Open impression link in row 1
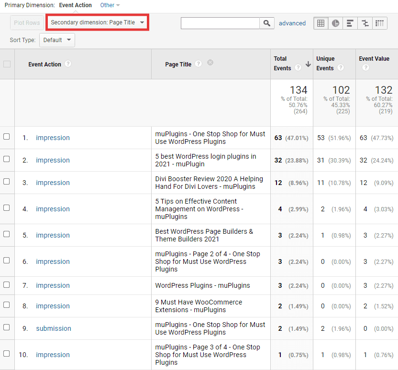The image size is (398, 370). coord(53,138)
